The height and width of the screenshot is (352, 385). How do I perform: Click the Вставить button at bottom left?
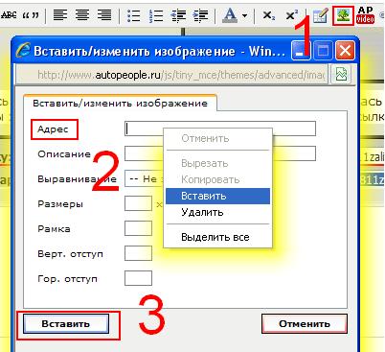click(x=66, y=323)
